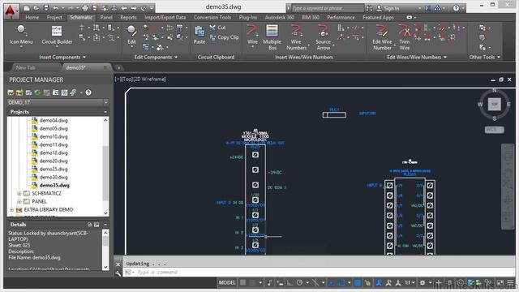The width and height of the screenshot is (519, 292).
Task: Collapse the Projects section
Action: pos(105,112)
